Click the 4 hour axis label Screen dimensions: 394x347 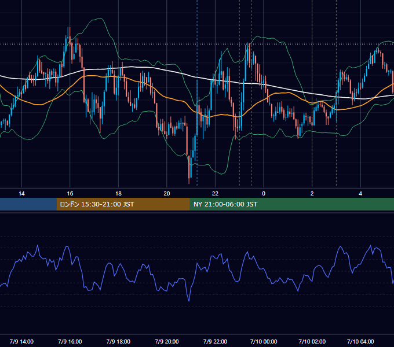tap(360, 194)
